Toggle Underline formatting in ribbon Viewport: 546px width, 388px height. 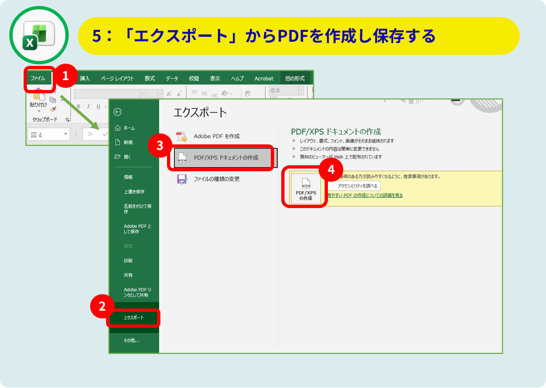click(98, 107)
